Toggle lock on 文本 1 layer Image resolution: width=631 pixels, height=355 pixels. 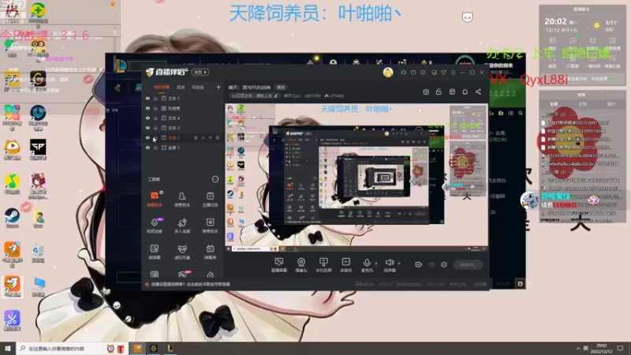point(155,98)
